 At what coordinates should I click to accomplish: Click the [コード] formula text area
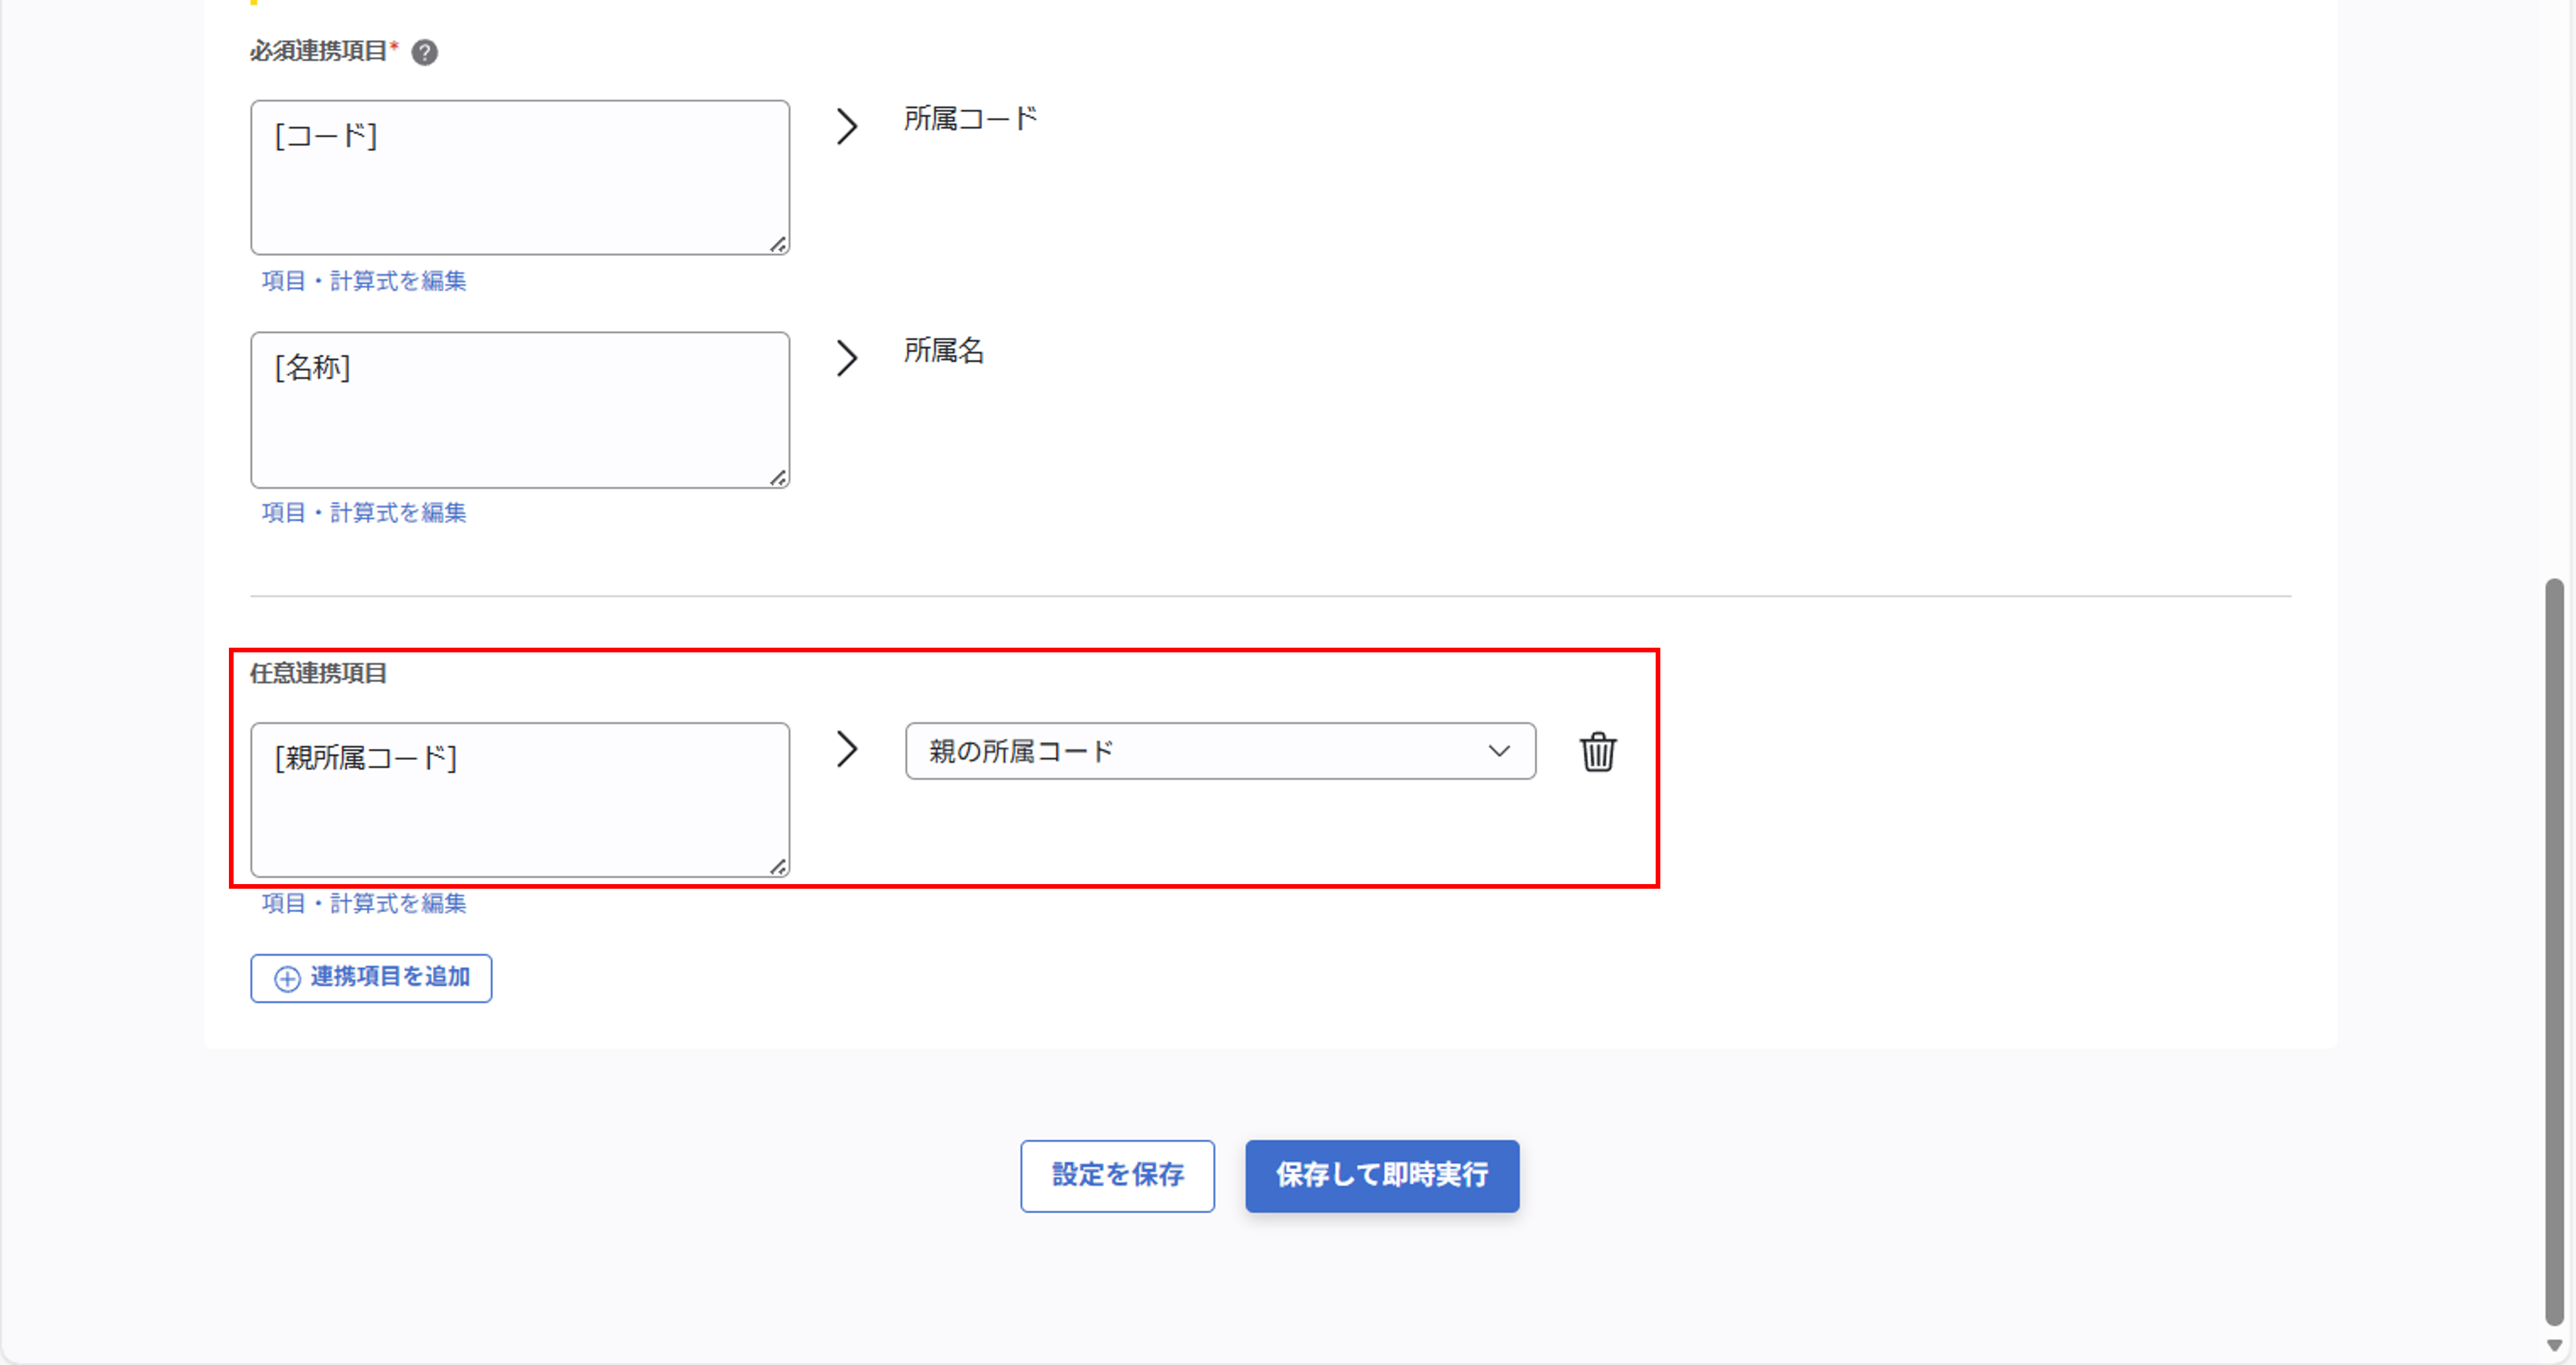pos(520,178)
